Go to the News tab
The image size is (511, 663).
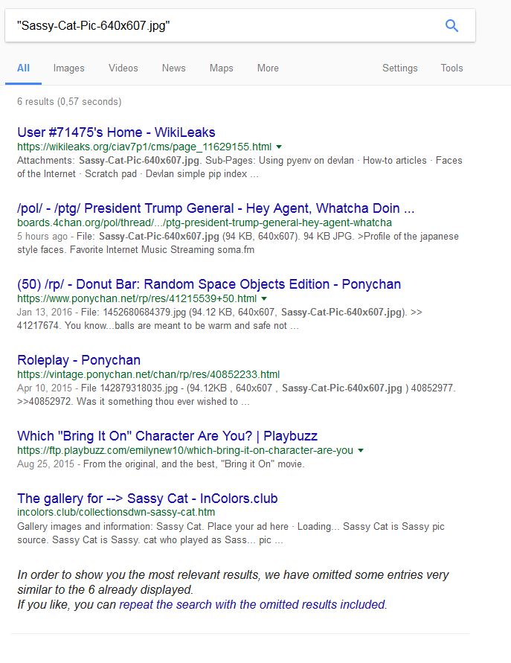point(174,68)
